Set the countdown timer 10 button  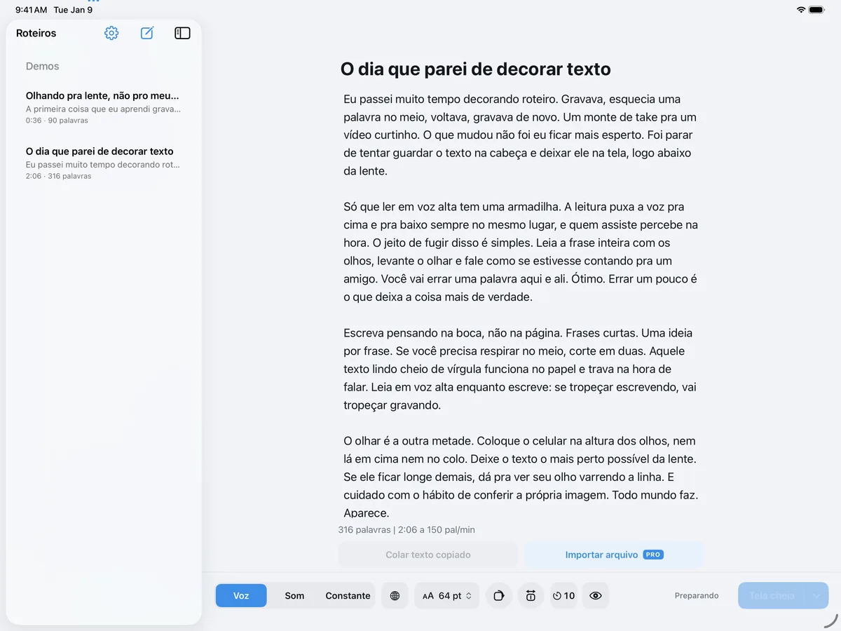tap(563, 596)
